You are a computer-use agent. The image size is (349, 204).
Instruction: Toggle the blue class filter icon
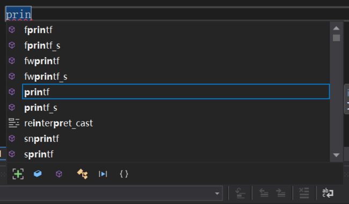38,173
